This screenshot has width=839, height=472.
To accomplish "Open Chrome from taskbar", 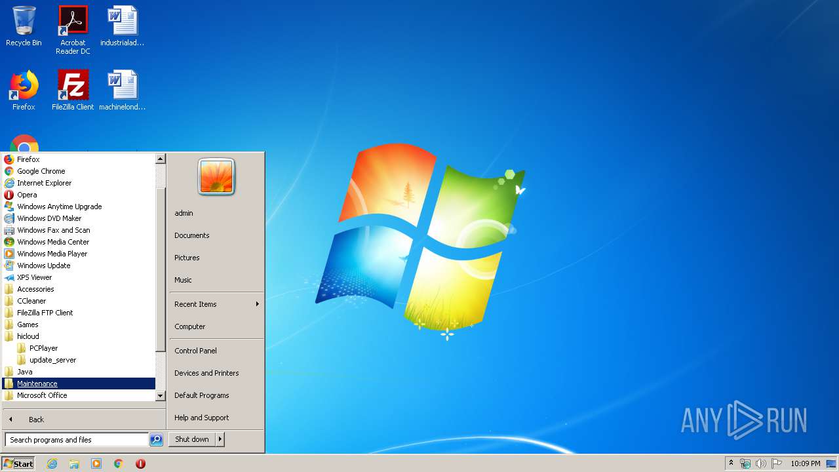I will (x=118, y=463).
